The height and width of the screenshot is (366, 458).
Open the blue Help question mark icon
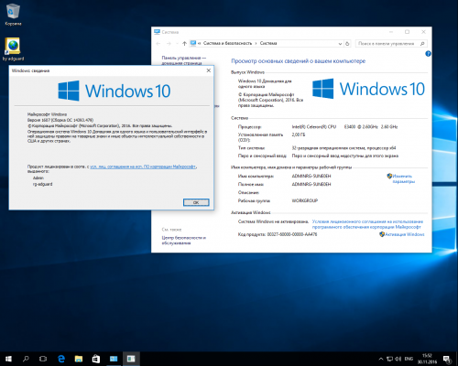[428, 54]
